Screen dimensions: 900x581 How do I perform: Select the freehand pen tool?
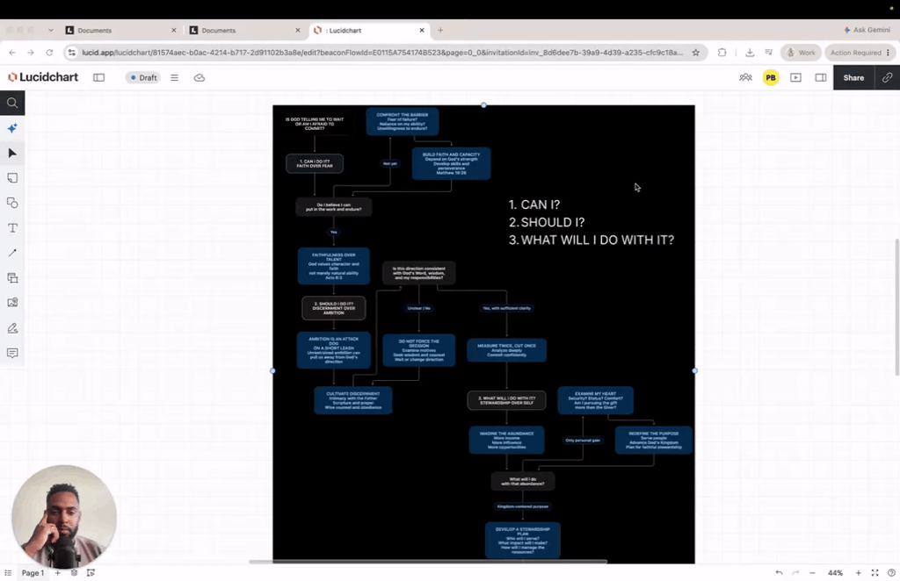pos(12,327)
